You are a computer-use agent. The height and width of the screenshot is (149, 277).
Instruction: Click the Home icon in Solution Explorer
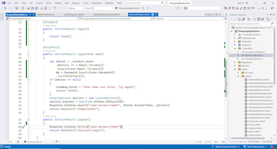click(x=239, y=19)
